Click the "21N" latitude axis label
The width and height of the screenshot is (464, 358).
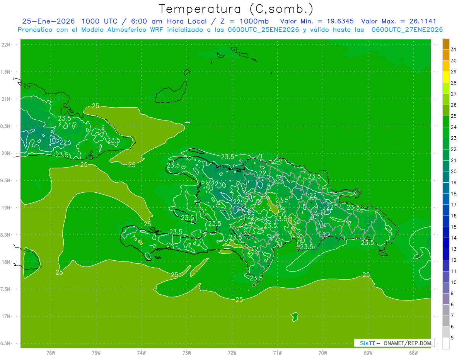6,99
